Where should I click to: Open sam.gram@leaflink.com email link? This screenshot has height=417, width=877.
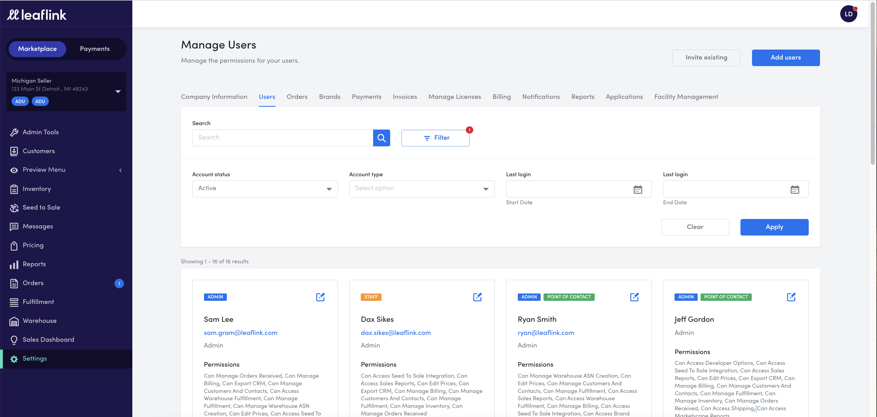pos(240,333)
